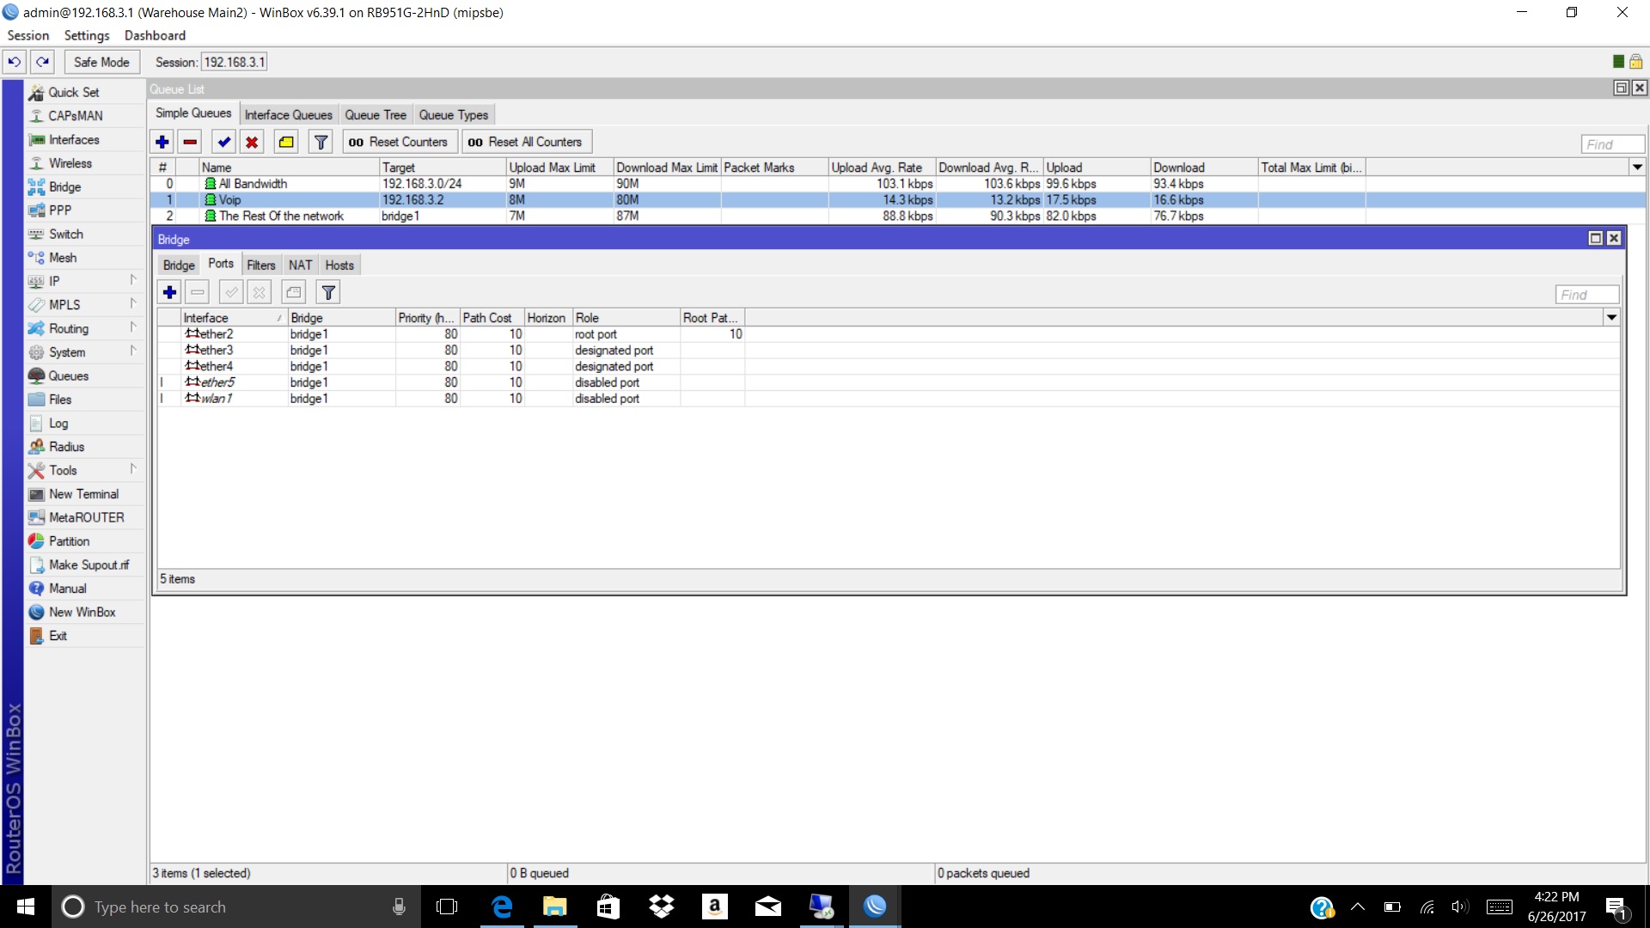Select the ether2 bridge port row
Viewport: 1650px width, 928px height.
889,334
